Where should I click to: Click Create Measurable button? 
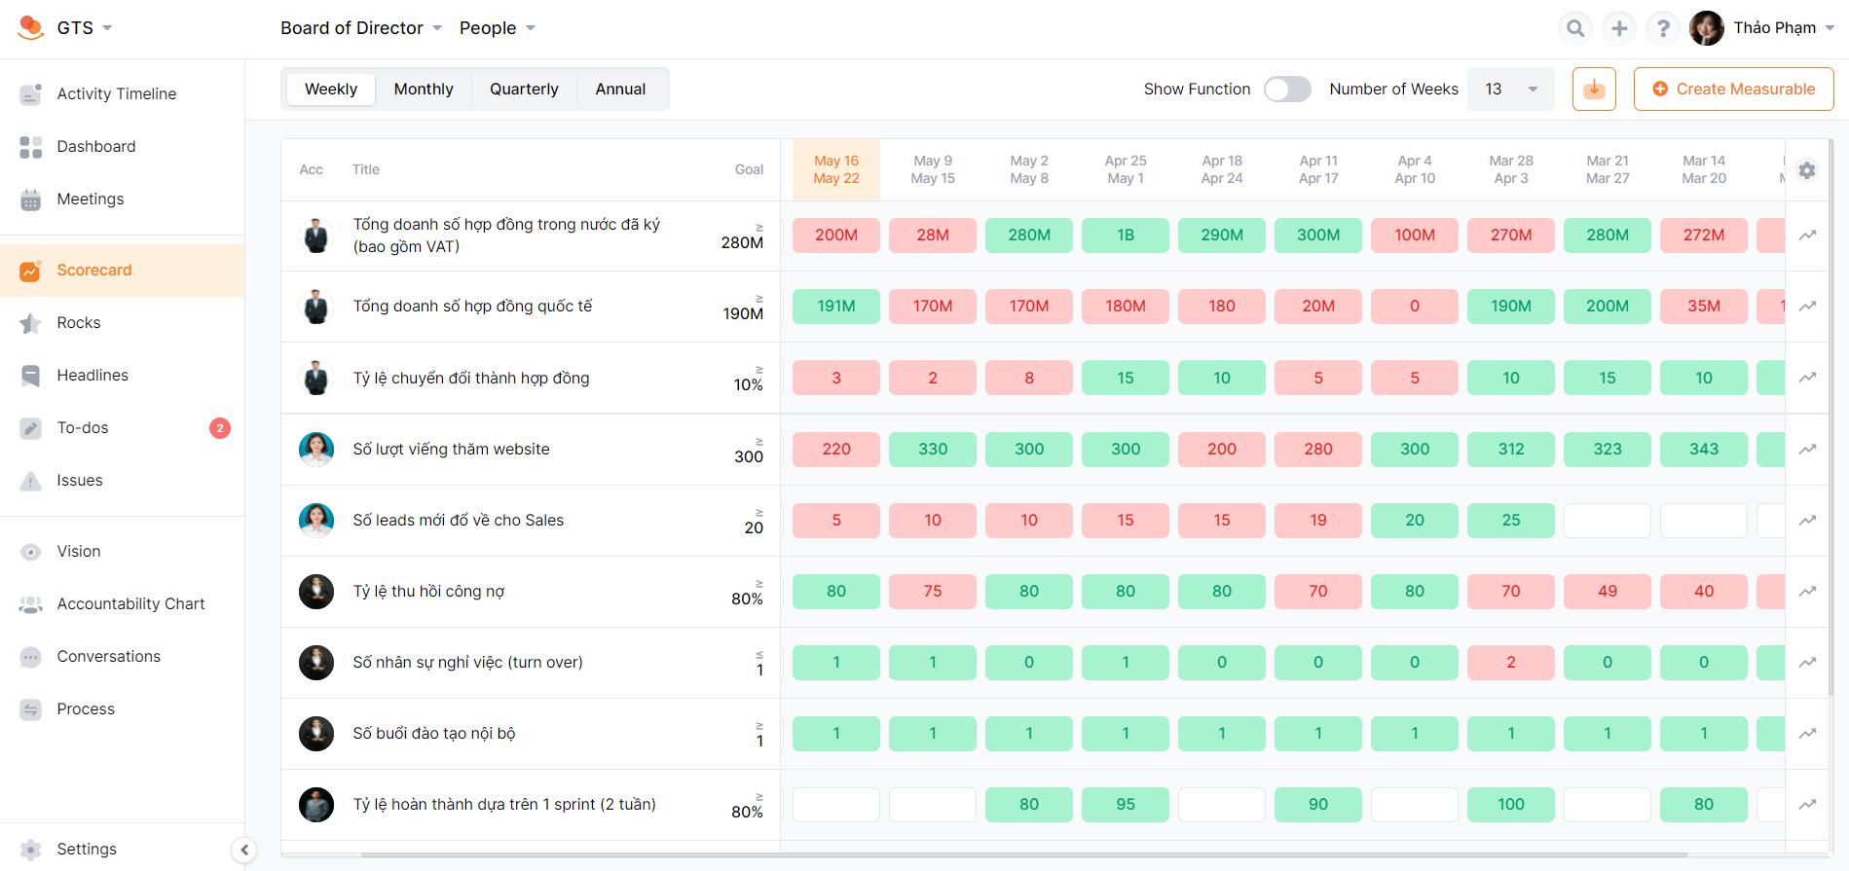click(x=1733, y=90)
